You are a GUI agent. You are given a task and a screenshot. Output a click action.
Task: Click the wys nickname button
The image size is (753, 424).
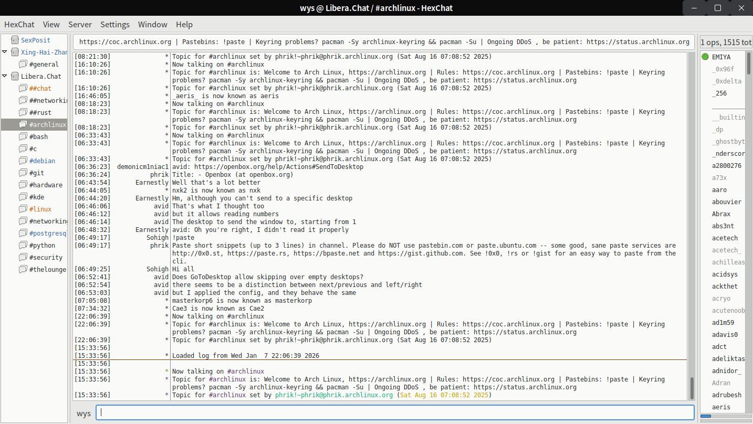pyautogui.click(x=83, y=413)
